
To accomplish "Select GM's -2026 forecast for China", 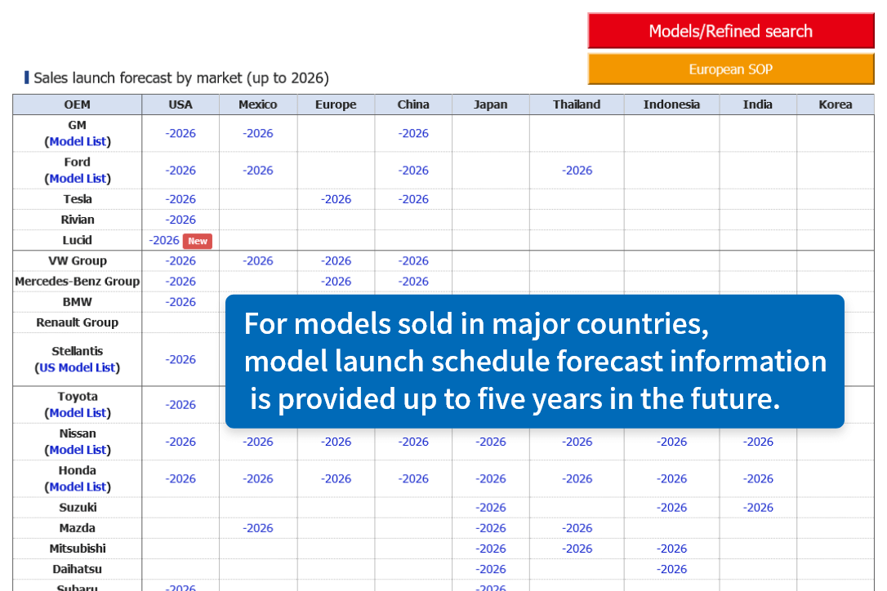I will click(x=413, y=134).
